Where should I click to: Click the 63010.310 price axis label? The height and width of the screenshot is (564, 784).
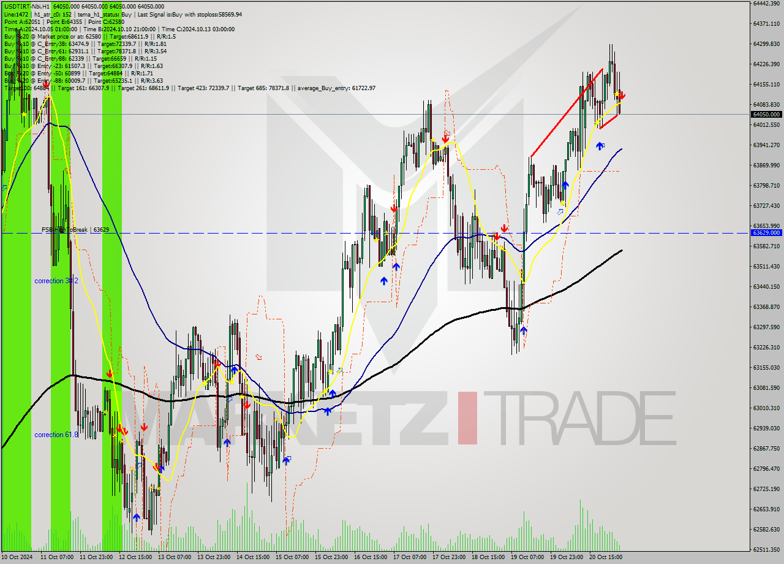766,408
